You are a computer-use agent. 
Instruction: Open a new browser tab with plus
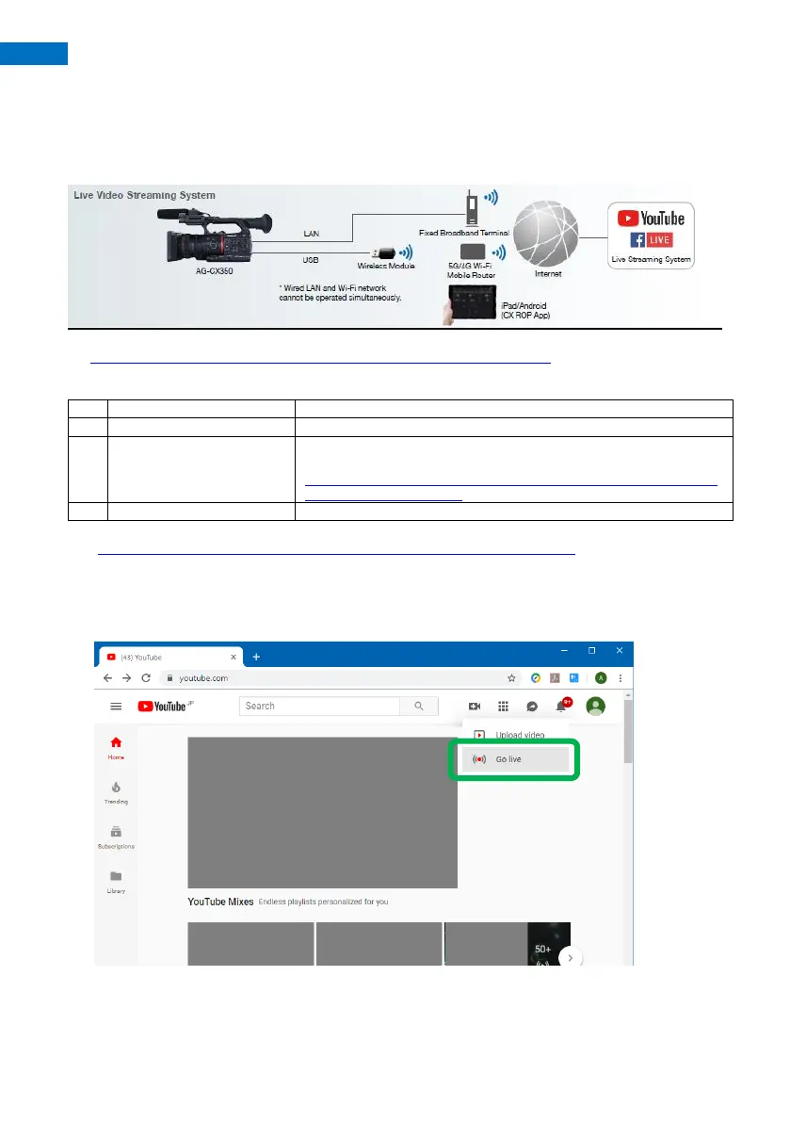coord(256,657)
